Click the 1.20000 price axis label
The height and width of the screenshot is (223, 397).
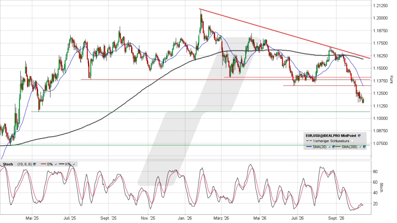point(380,18)
